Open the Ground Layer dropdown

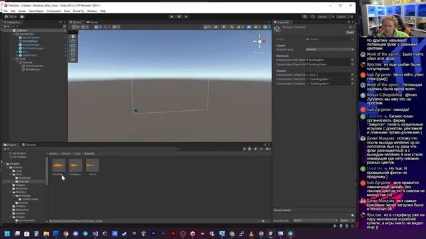330,49
